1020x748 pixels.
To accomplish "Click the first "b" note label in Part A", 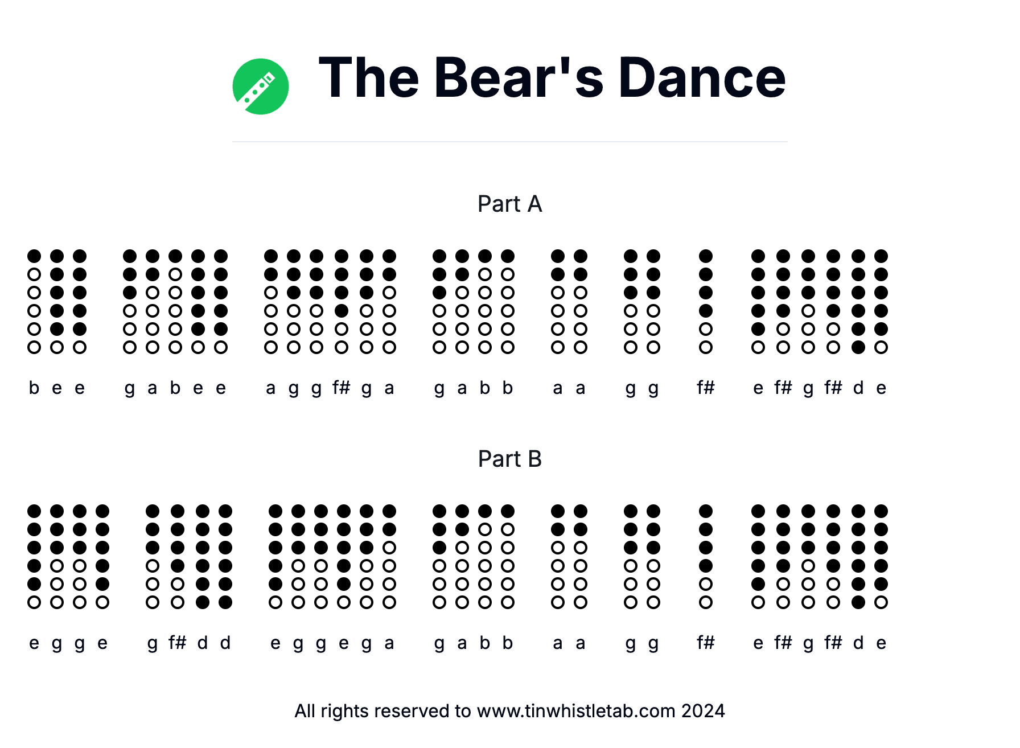I will coord(34,388).
